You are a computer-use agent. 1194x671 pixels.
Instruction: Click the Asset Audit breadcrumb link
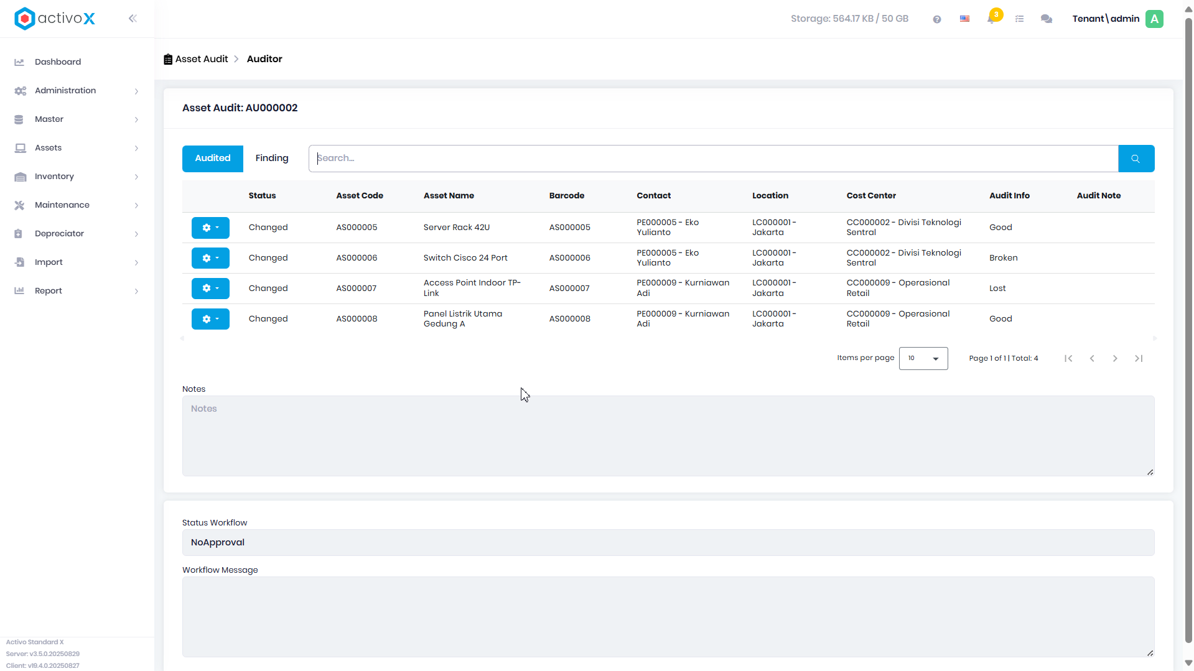pyautogui.click(x=202, y=59)
